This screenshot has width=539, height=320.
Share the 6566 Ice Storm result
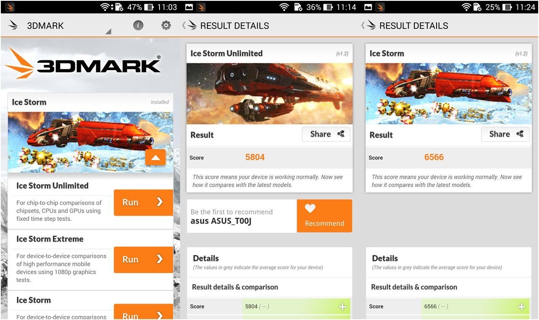505,134
